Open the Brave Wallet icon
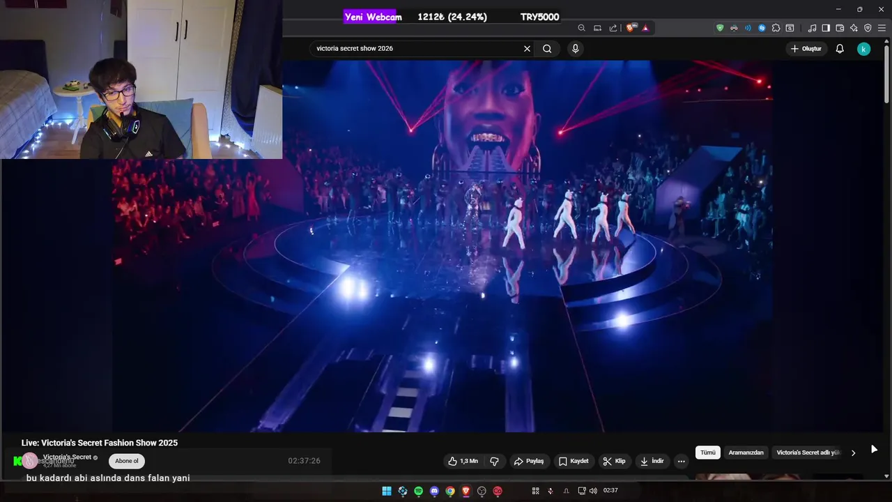This screenshot has height=502, width=892. [840, 28]
